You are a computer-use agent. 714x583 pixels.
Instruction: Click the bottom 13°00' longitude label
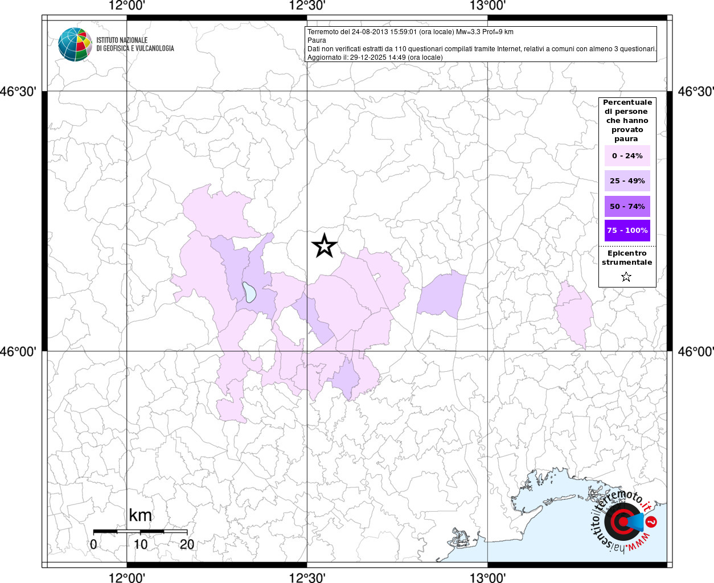point(488,577)
